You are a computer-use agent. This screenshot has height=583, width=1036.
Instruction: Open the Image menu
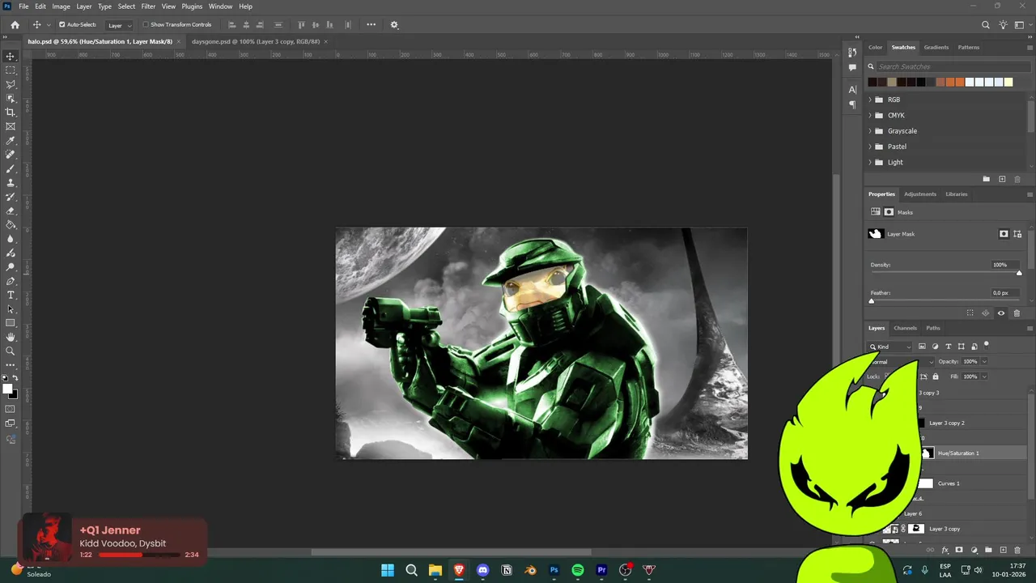pos(62,6)
